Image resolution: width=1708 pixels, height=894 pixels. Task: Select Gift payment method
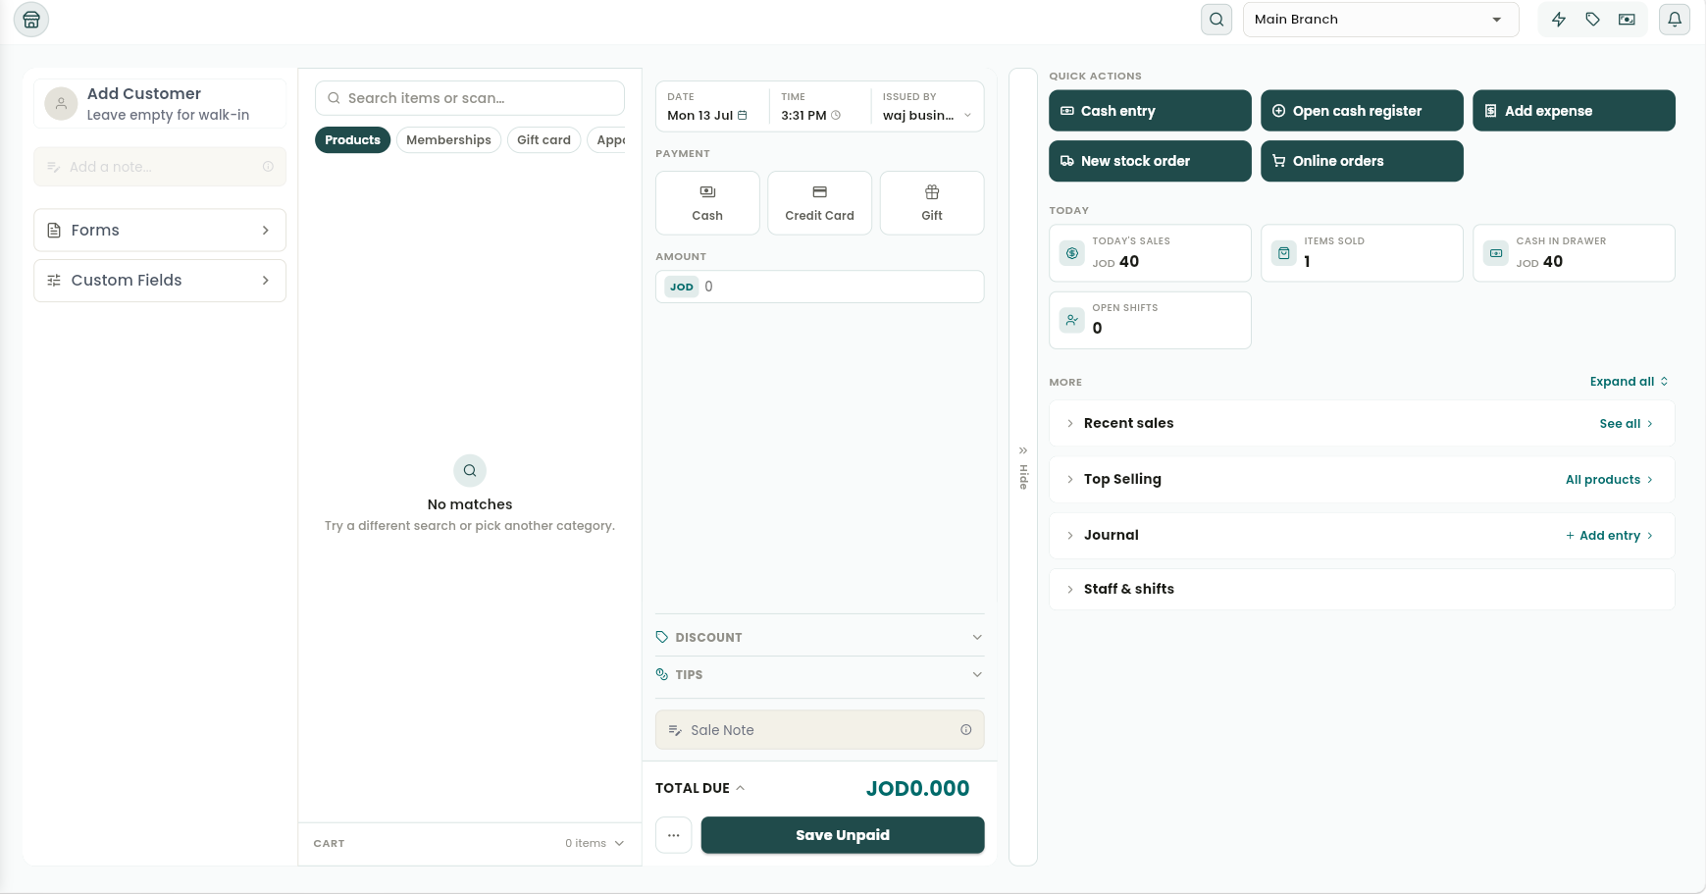[932, 203]
